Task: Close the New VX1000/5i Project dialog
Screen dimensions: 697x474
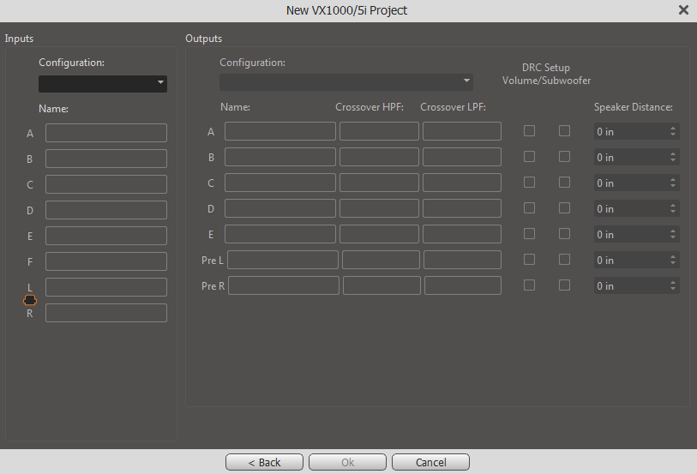Action: 683,9
